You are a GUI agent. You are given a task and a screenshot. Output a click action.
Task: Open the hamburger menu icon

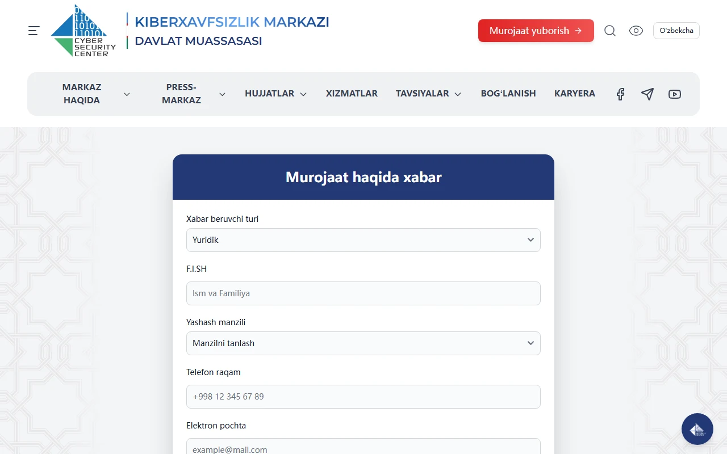point(34,31)
